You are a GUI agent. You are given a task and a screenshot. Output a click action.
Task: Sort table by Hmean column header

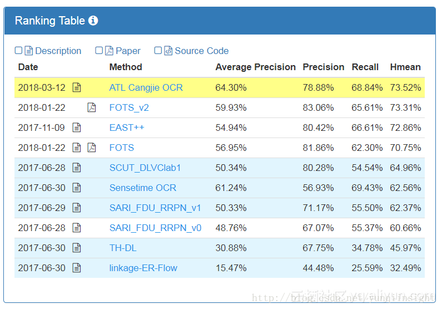coord(405,67)
